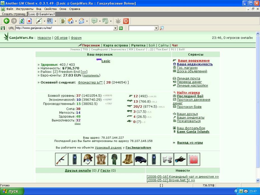Click the green Back arrow button
Image resolution: width=260 pixels, height=195 pixels.
6,21
